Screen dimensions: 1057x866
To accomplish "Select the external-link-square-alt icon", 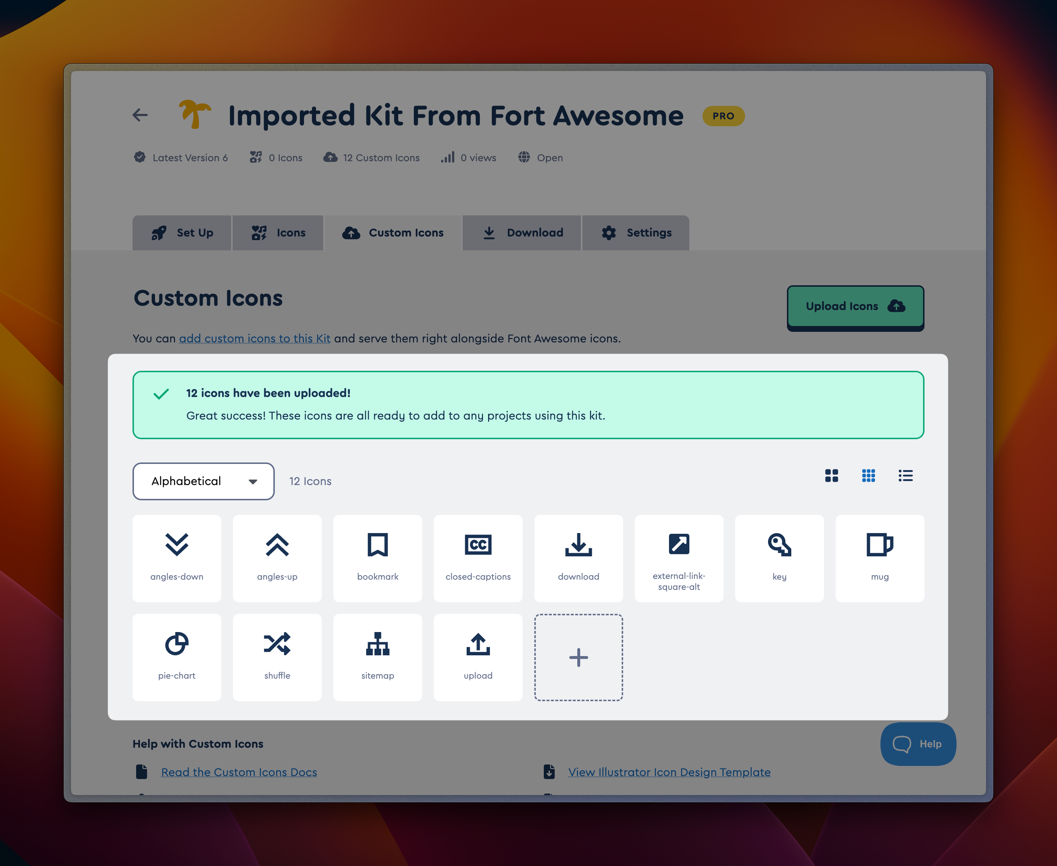I will pos(679,558).
